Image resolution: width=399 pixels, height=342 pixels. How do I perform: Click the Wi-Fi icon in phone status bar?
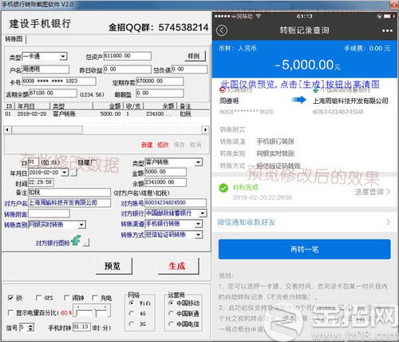(259, 16)
